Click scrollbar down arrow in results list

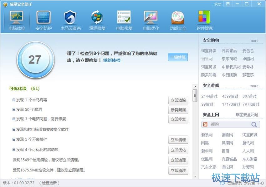tap(195, 176)
